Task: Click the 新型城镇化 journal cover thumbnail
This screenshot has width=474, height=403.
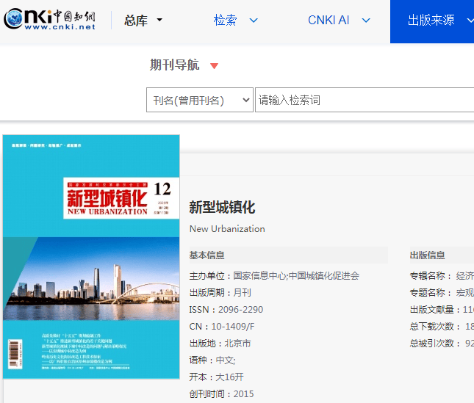Action: (x=91, y=257)
